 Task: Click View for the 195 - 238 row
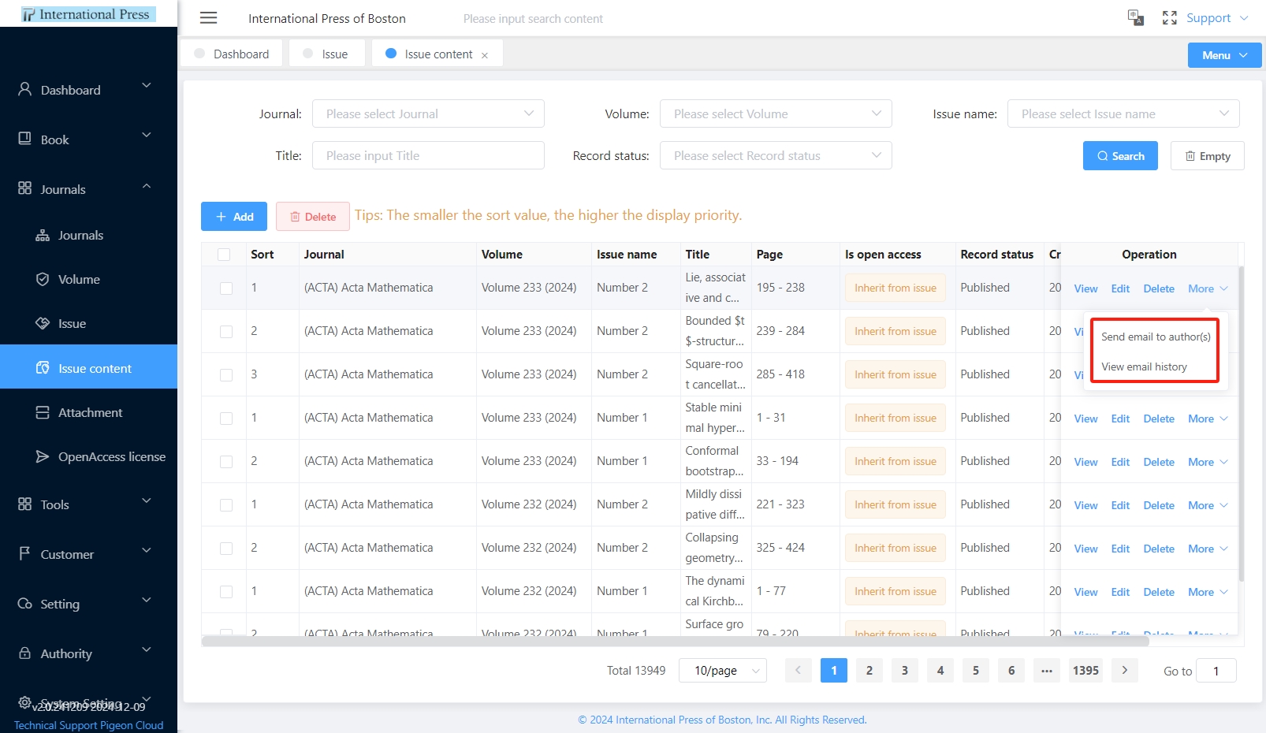click(x=1085, y=288)
